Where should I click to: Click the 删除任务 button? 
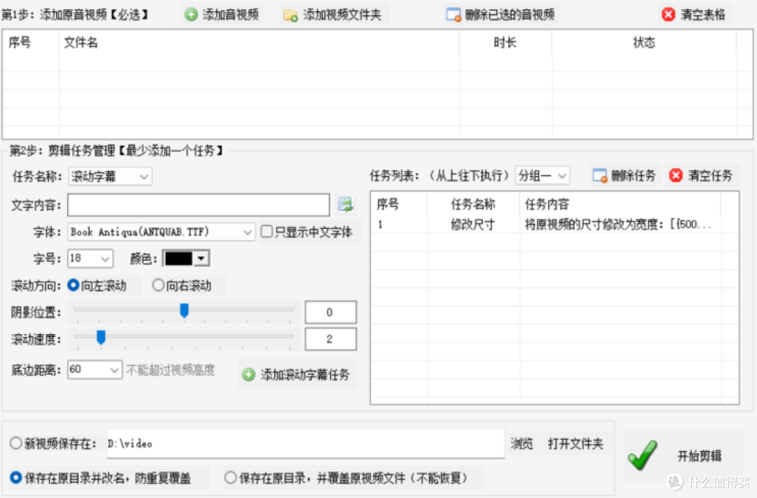click(625, 176)
